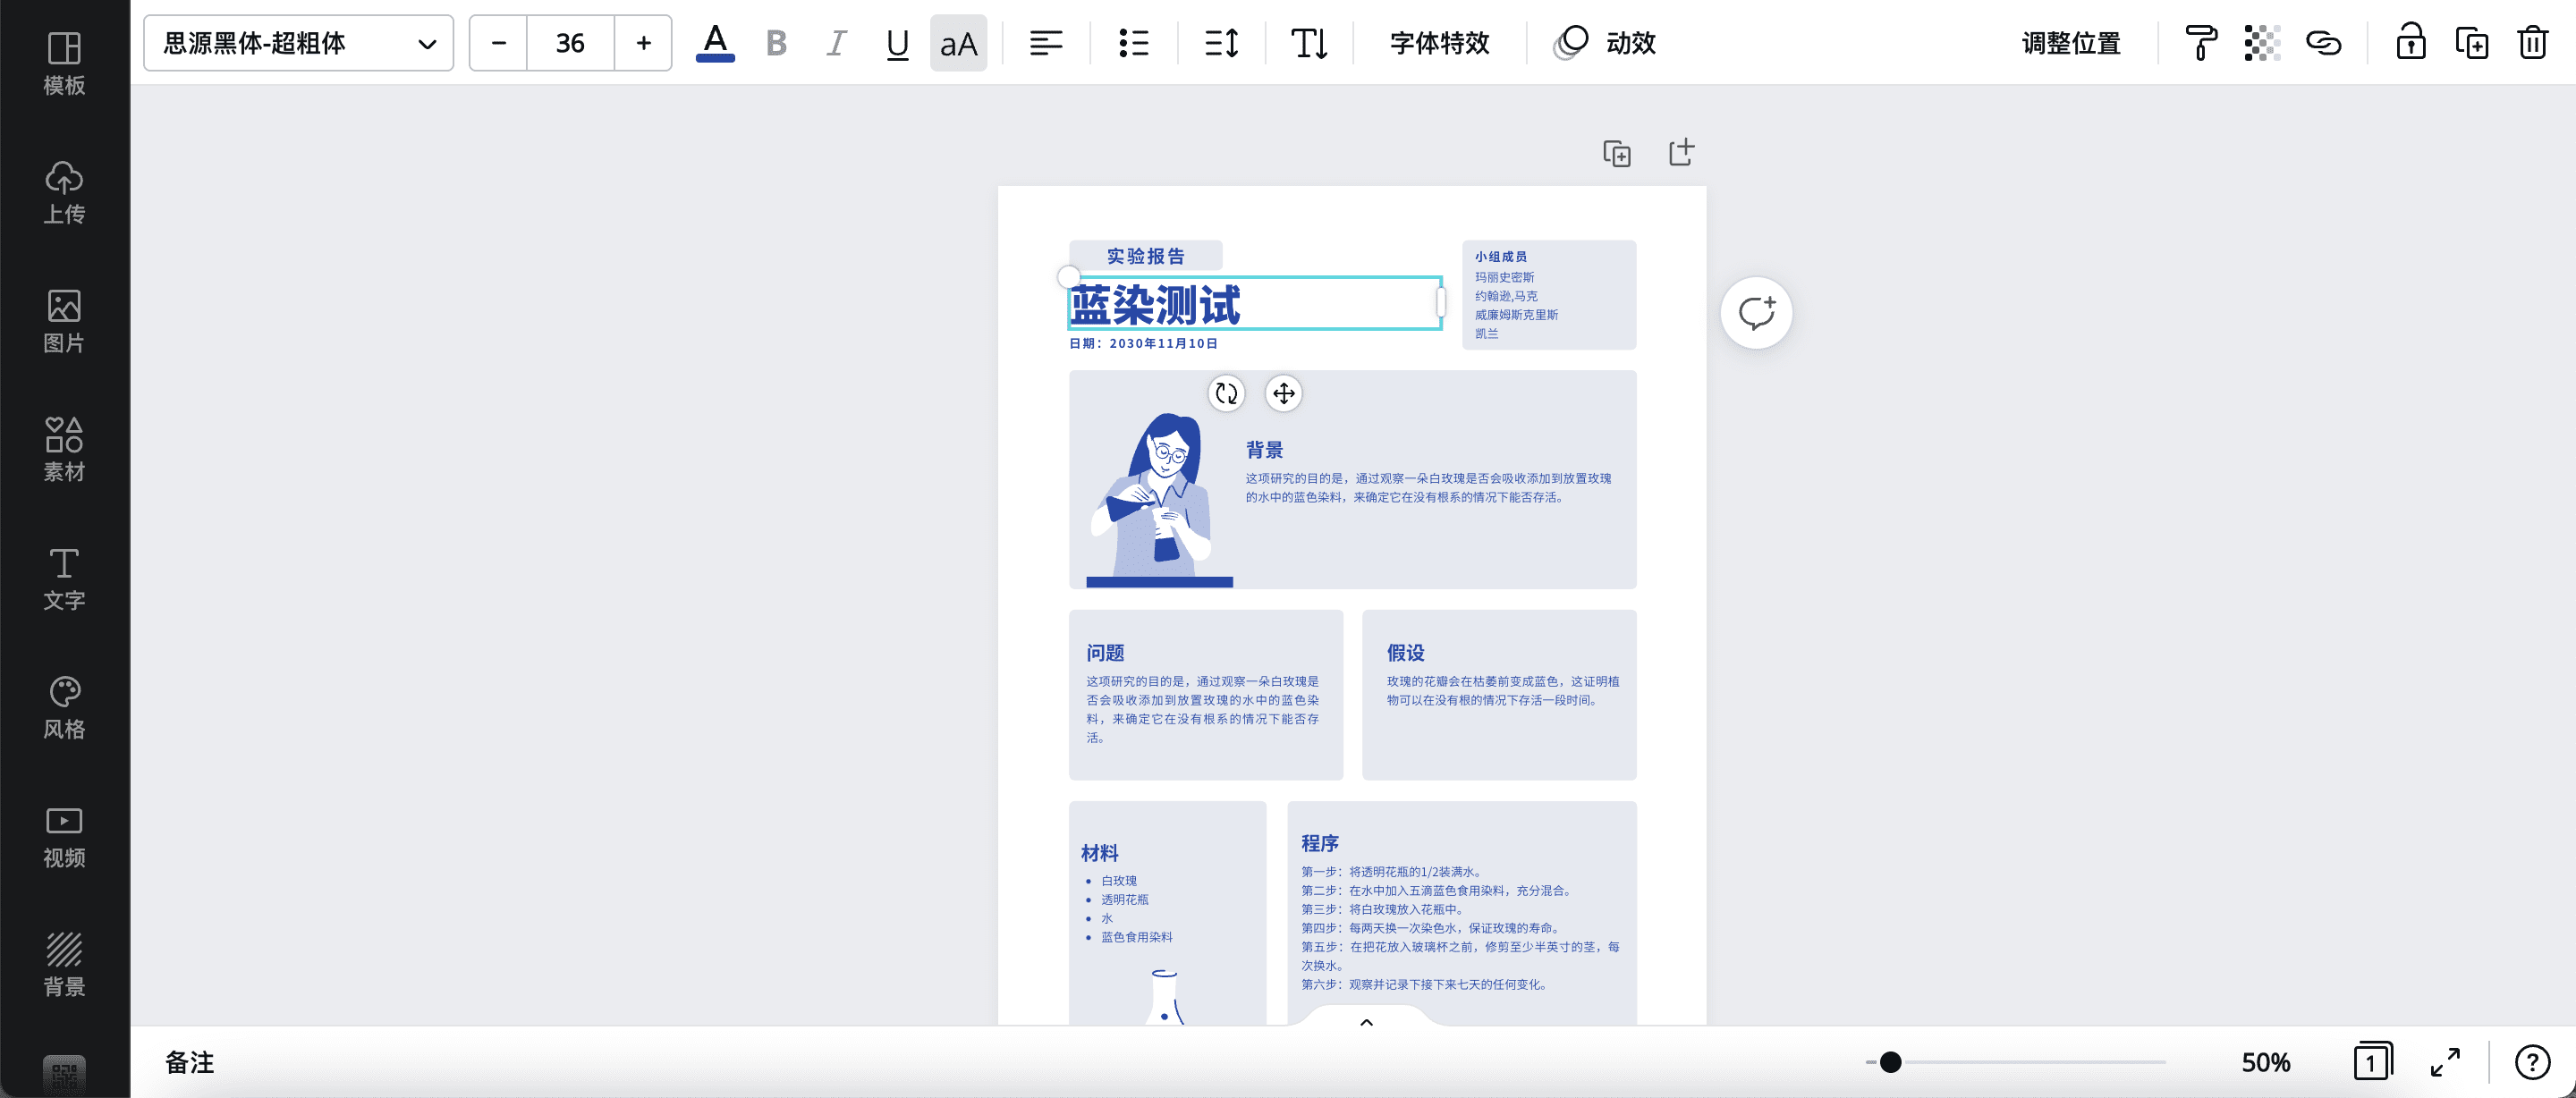Open the 文字 text tab
This screenshot has width=2576, height=1098.
[x=64, y=578]
